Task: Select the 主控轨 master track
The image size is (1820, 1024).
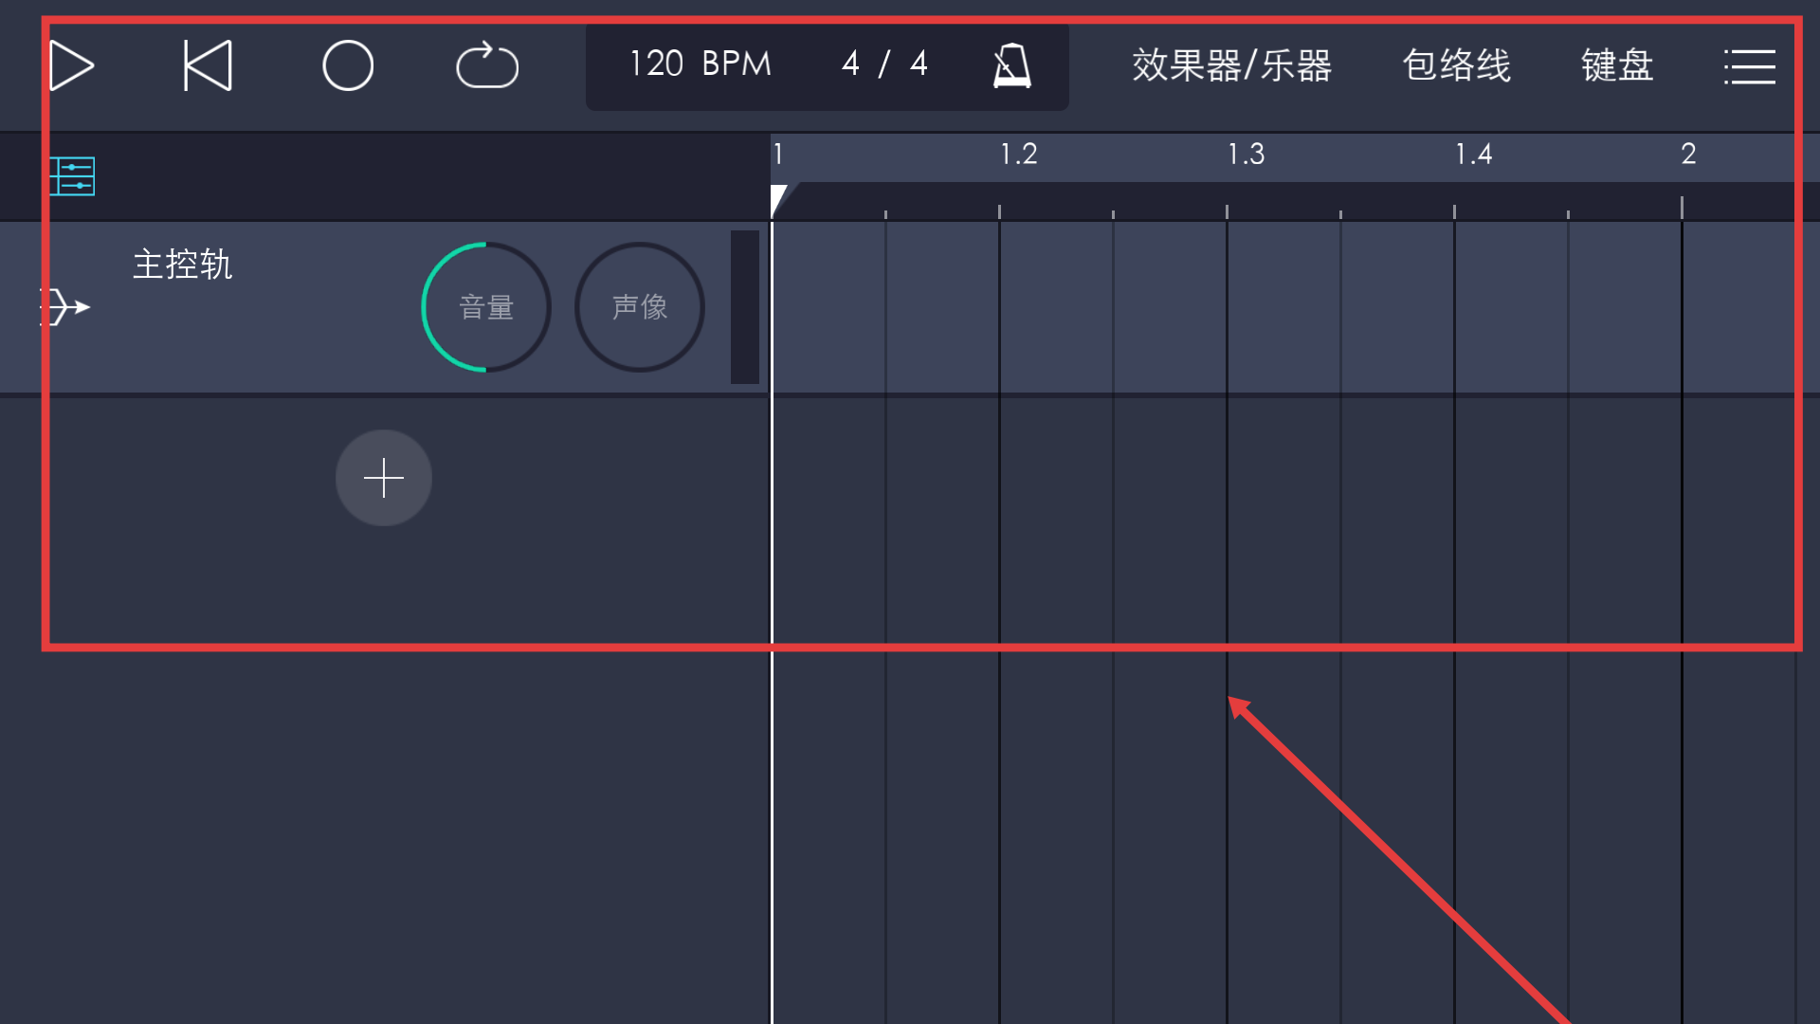Action: point(182,266)
